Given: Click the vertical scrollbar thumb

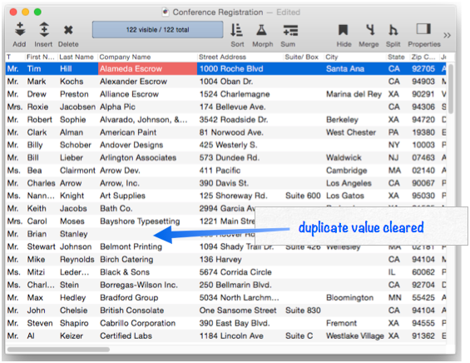Looking at the screenshot, I should pyautogui.click(x=451, y=89).
